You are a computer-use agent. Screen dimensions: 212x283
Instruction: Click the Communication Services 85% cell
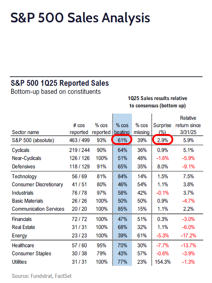point(122,209)
